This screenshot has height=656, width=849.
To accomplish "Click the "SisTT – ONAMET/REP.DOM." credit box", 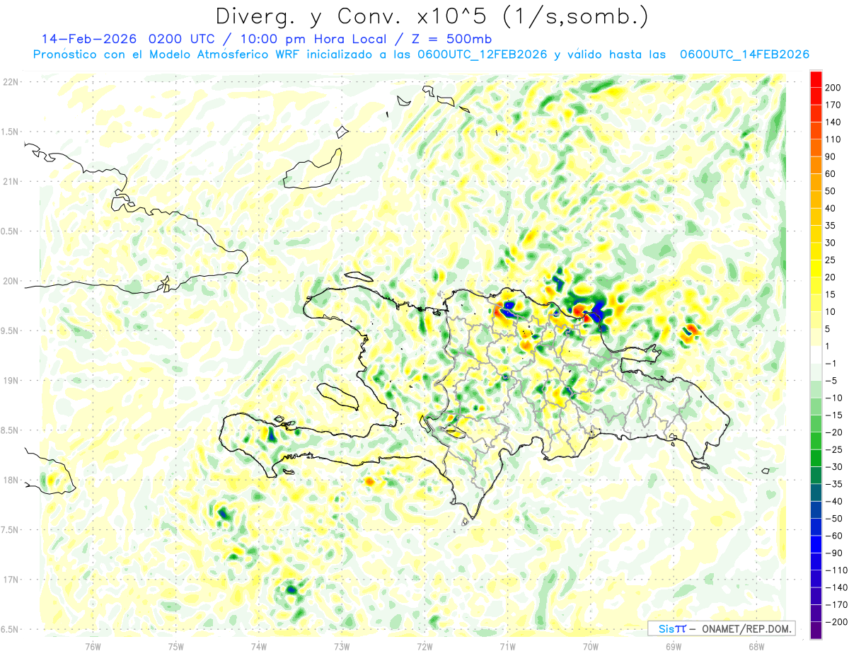I will point(721,628).
